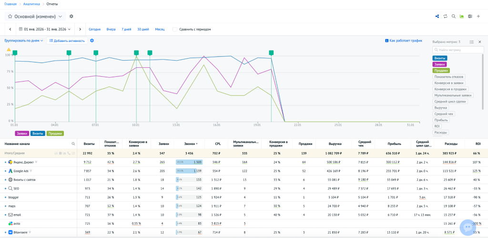Hide the Заявки series in legend

point(22,134)
